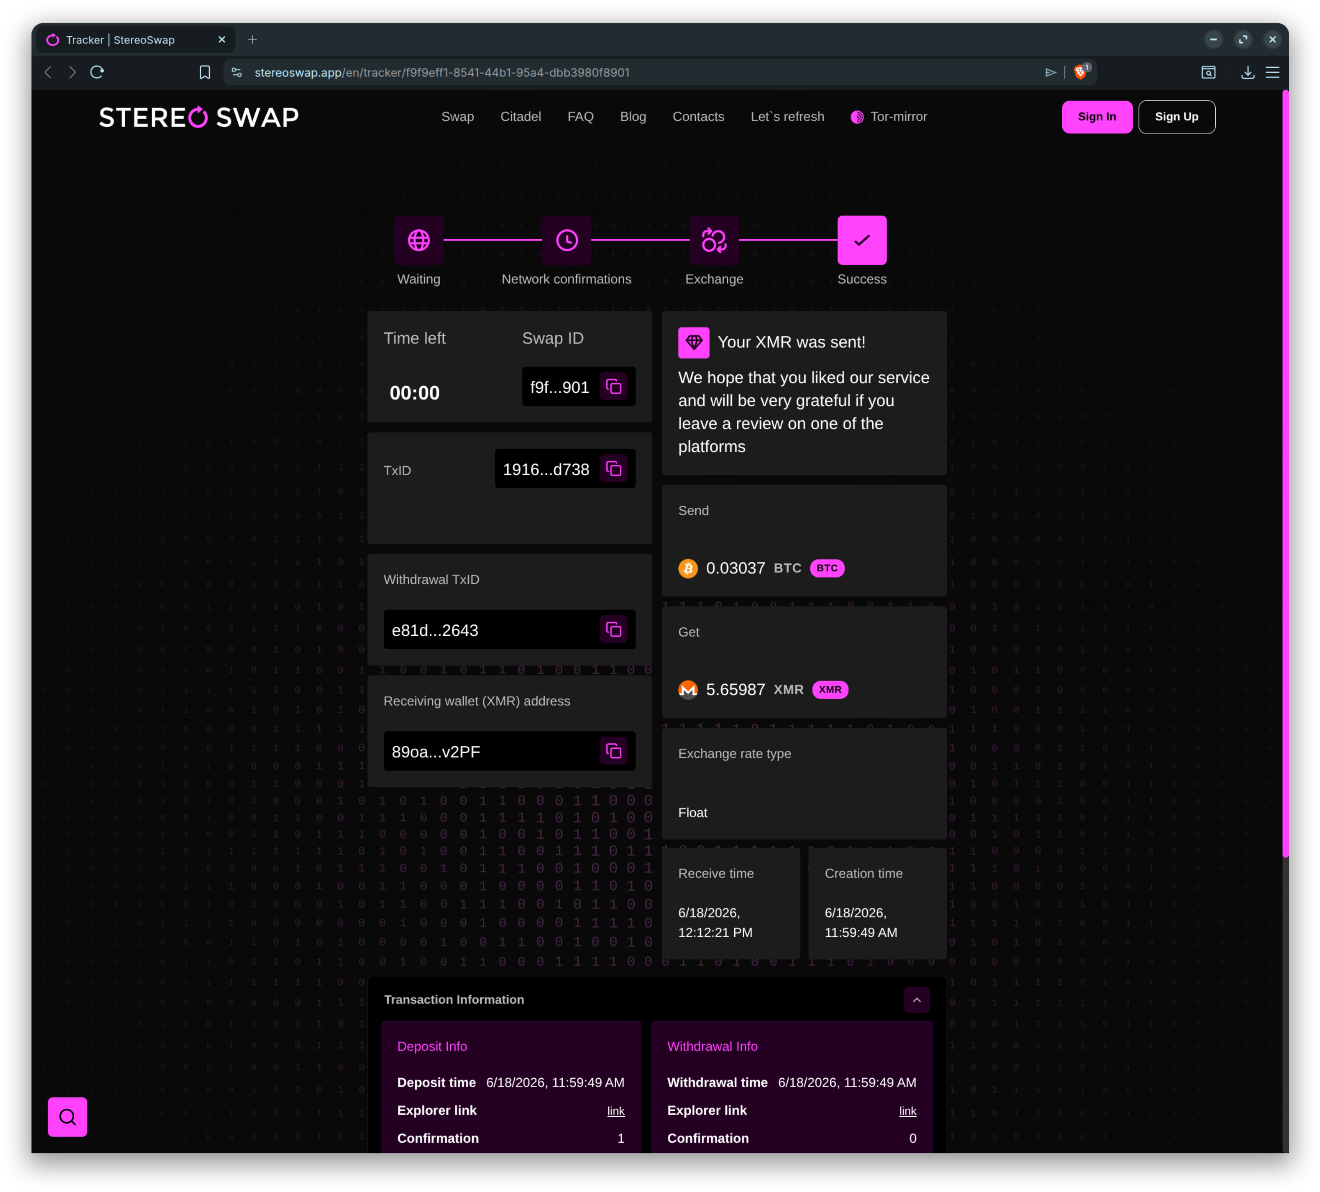Click the Withdrawal Info heading
The width and height of the screenshot is (1320, 1192).
tap(713, 1047)
